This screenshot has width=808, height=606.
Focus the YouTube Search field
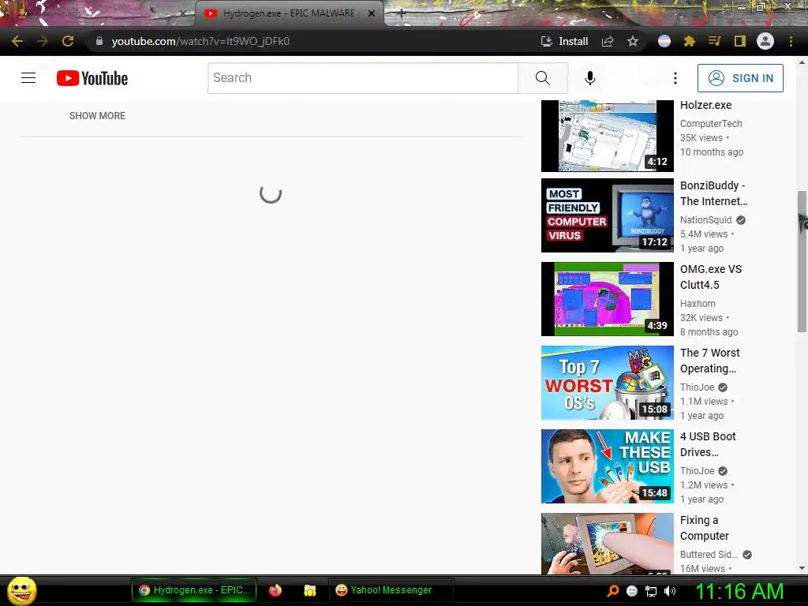(363, 78)
